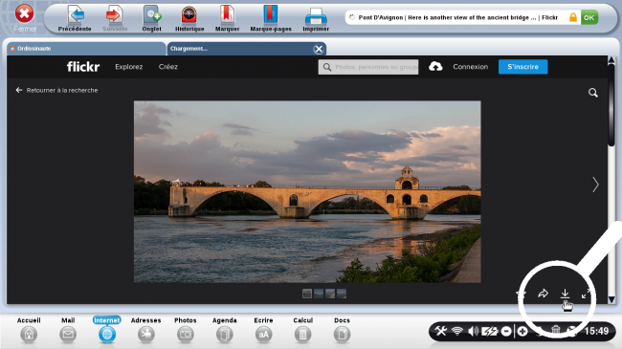Open Agenda in the bottom dock
The width and height of the screenshot is (622, 349).
225,330
